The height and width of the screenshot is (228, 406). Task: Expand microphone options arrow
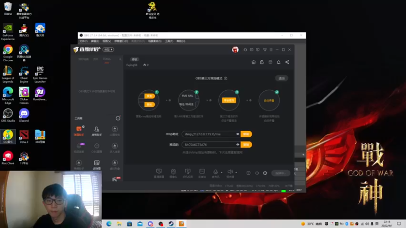pyautogui.click(x=222, y=172)
